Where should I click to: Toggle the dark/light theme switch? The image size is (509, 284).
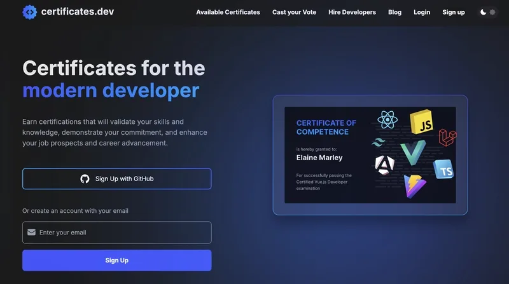tap(488, 12)
